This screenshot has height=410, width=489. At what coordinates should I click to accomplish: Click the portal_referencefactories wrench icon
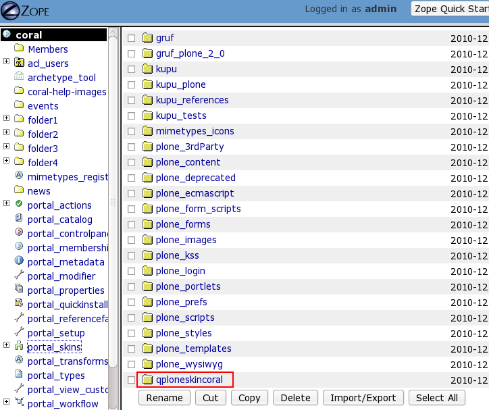point(19,317)
